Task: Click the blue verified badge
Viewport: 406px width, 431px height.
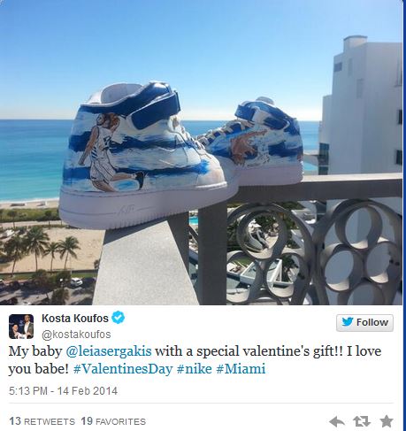Action: click(x=118, y=318)
